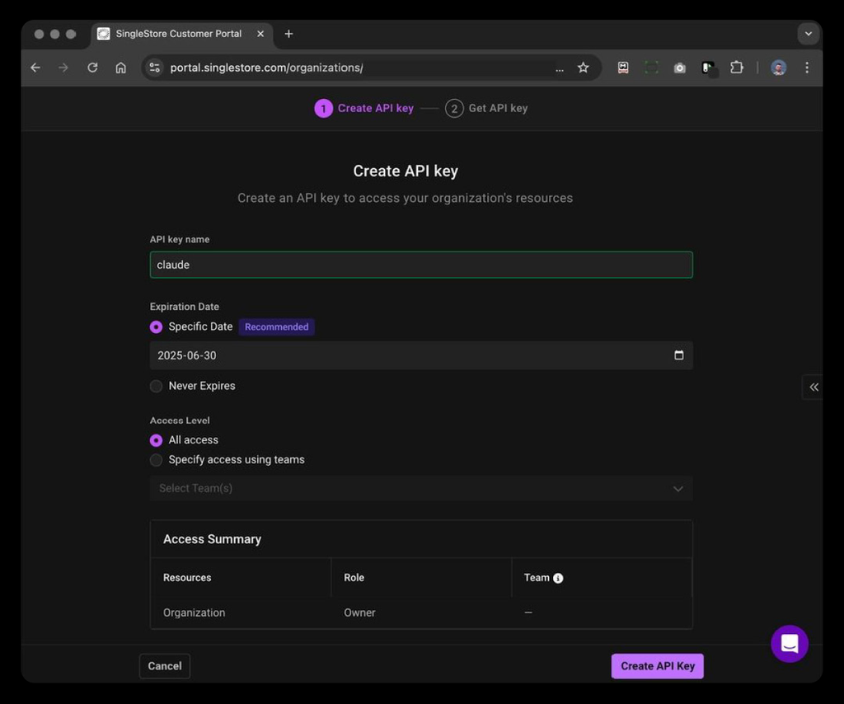Screen dimensions: 844x704
Task: Click the expiration date field 2025-06-30
Action: click(421, 355)
